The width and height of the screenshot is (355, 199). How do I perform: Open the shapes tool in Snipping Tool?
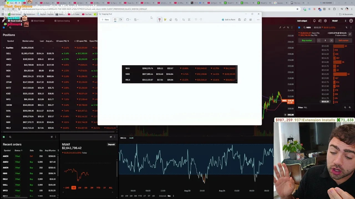tap(176, 20)
